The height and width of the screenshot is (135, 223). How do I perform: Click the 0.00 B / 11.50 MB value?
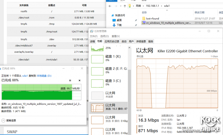point(84,18)
